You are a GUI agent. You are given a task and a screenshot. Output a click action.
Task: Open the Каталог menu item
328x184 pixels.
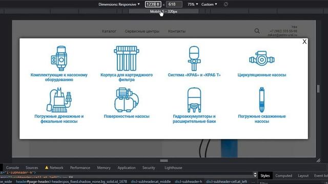pyautogui.click(x=109, y=31)
